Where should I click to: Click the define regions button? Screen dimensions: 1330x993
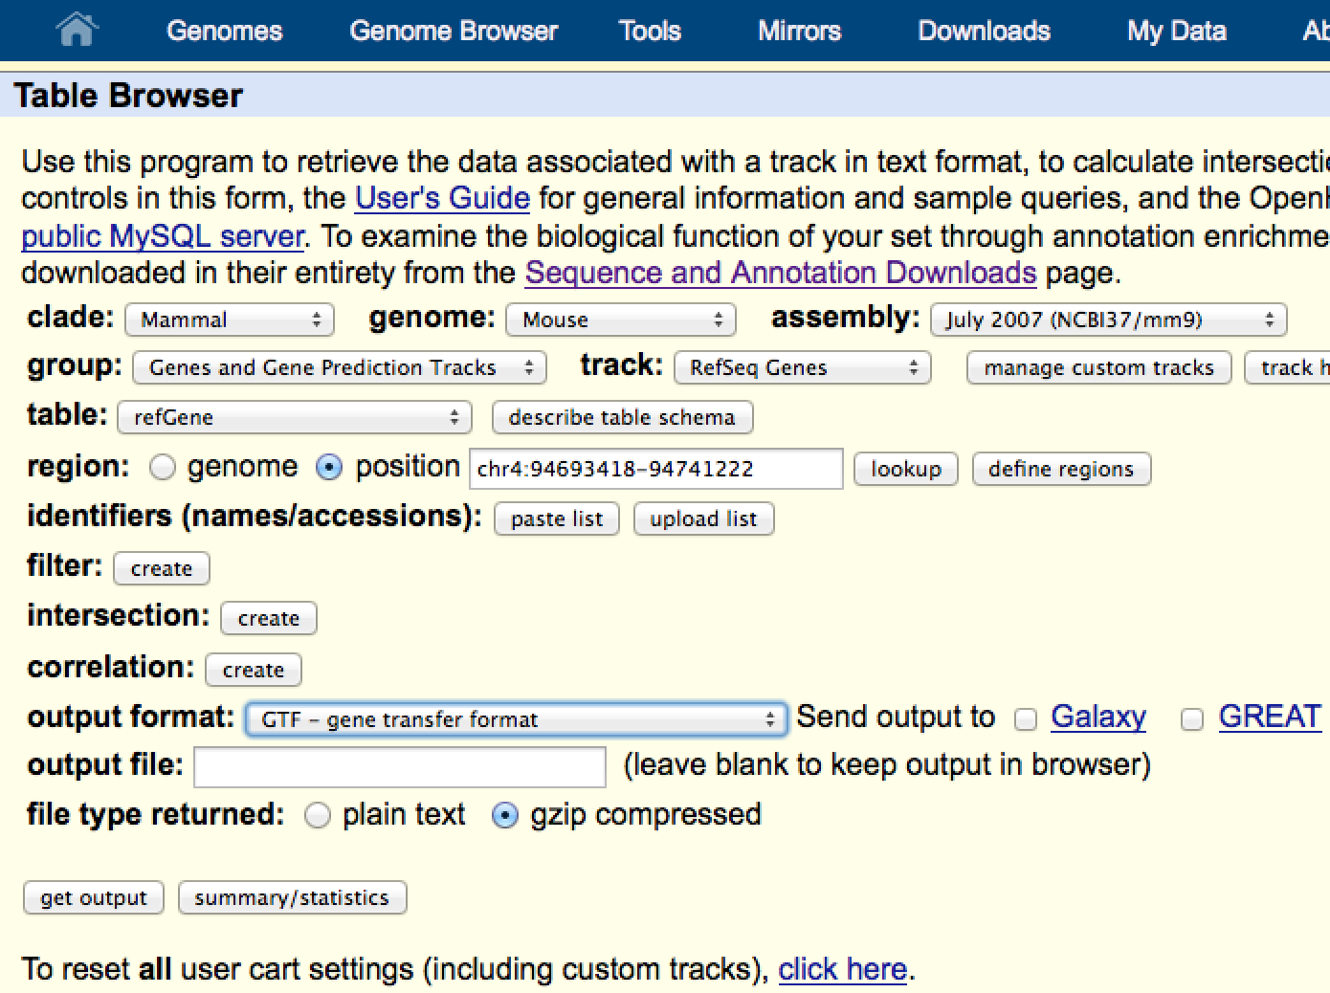coord(1061,469)
